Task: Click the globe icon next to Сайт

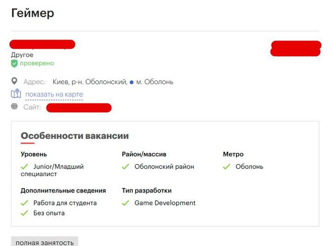Action: [x=14, y=106]
